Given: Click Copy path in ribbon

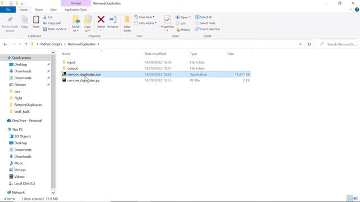Looking at the screenshot, I should click(52, 23).
